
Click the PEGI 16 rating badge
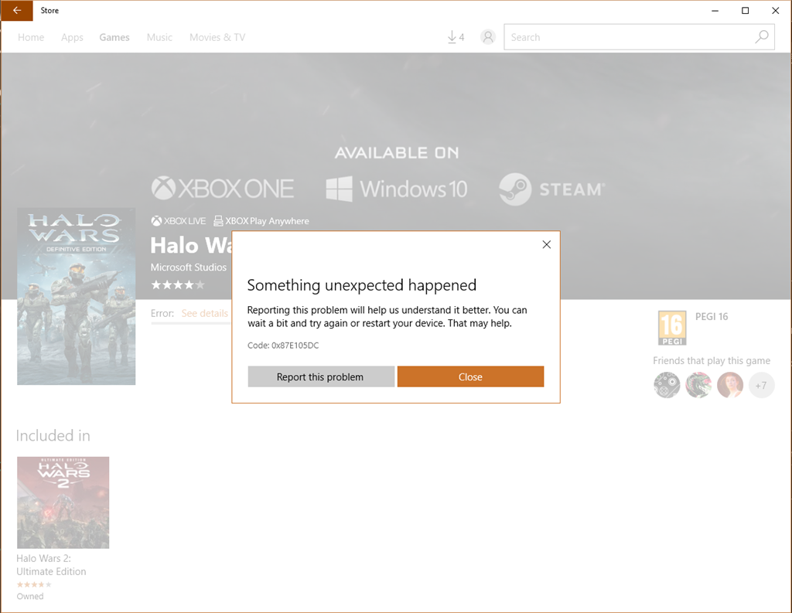coord(672,328)
